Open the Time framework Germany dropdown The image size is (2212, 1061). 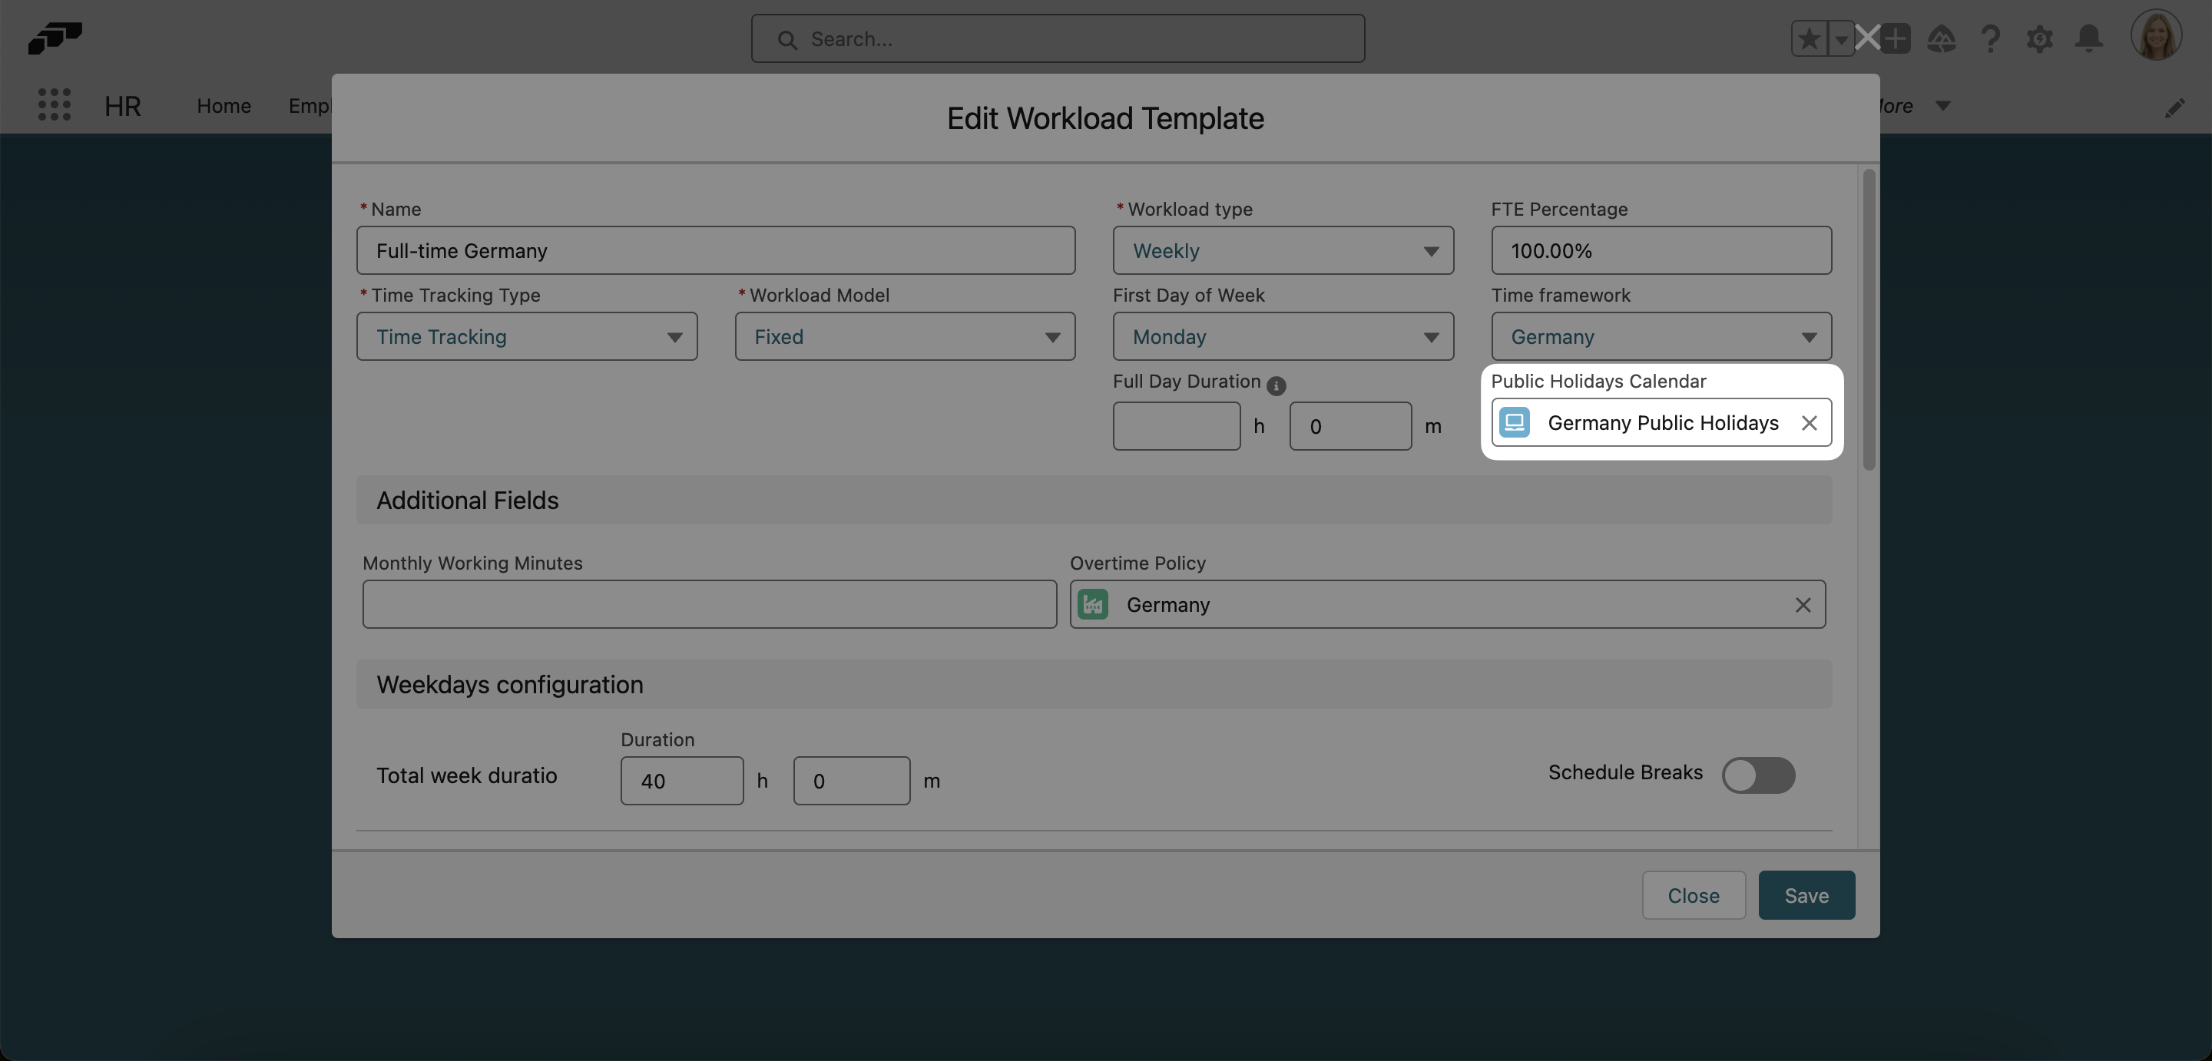click(x=1660, y=336)
